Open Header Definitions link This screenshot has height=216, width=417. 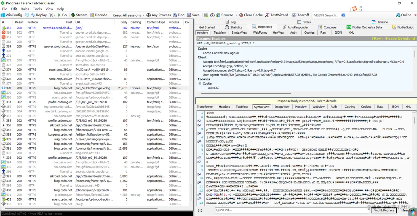click(400, 39)
